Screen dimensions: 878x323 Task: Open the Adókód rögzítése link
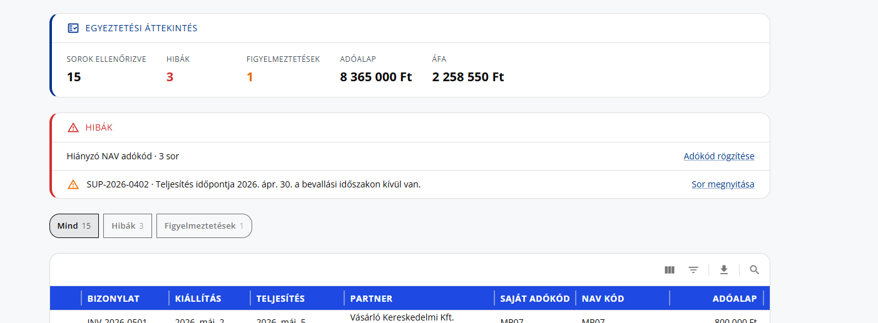[719, 156]
